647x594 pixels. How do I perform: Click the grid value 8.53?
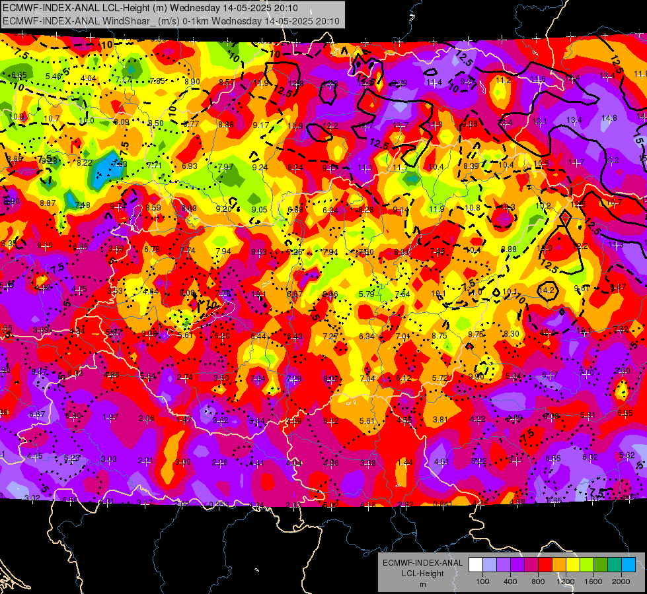(x=259, y=252)
